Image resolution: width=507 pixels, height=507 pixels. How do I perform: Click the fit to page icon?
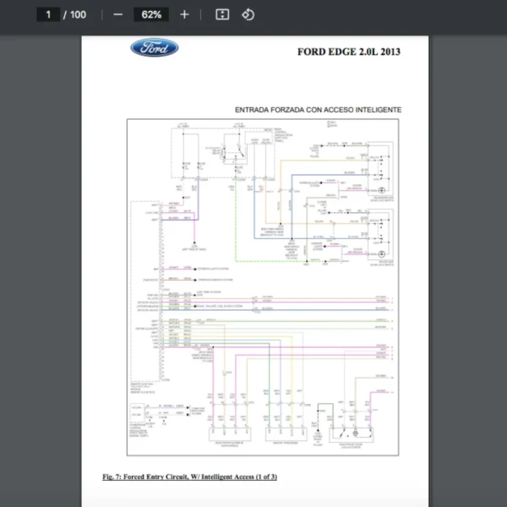(x=222, y=14)
